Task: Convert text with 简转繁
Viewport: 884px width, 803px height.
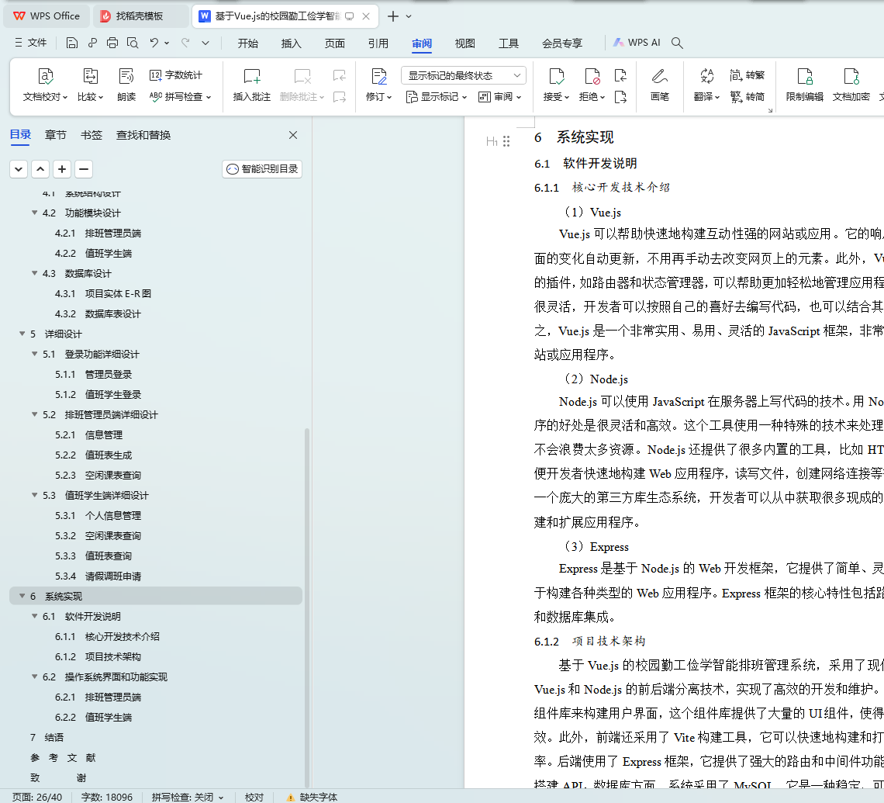Action: coord(747,75)
